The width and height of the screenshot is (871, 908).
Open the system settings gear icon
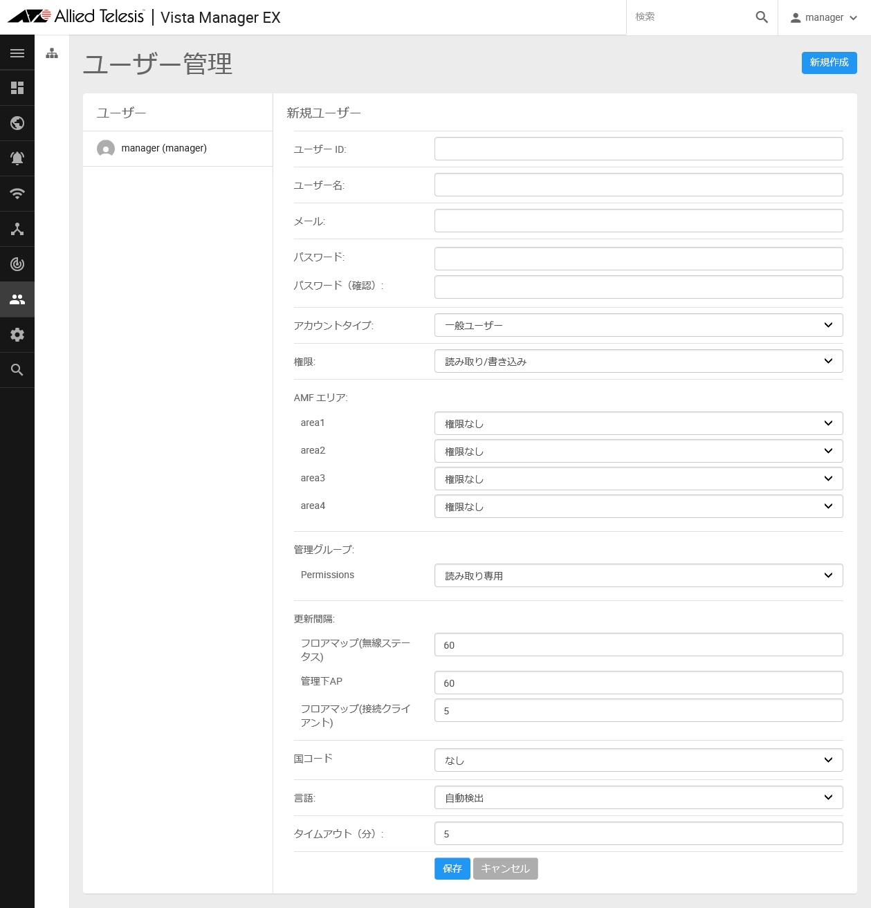point(17,335)
